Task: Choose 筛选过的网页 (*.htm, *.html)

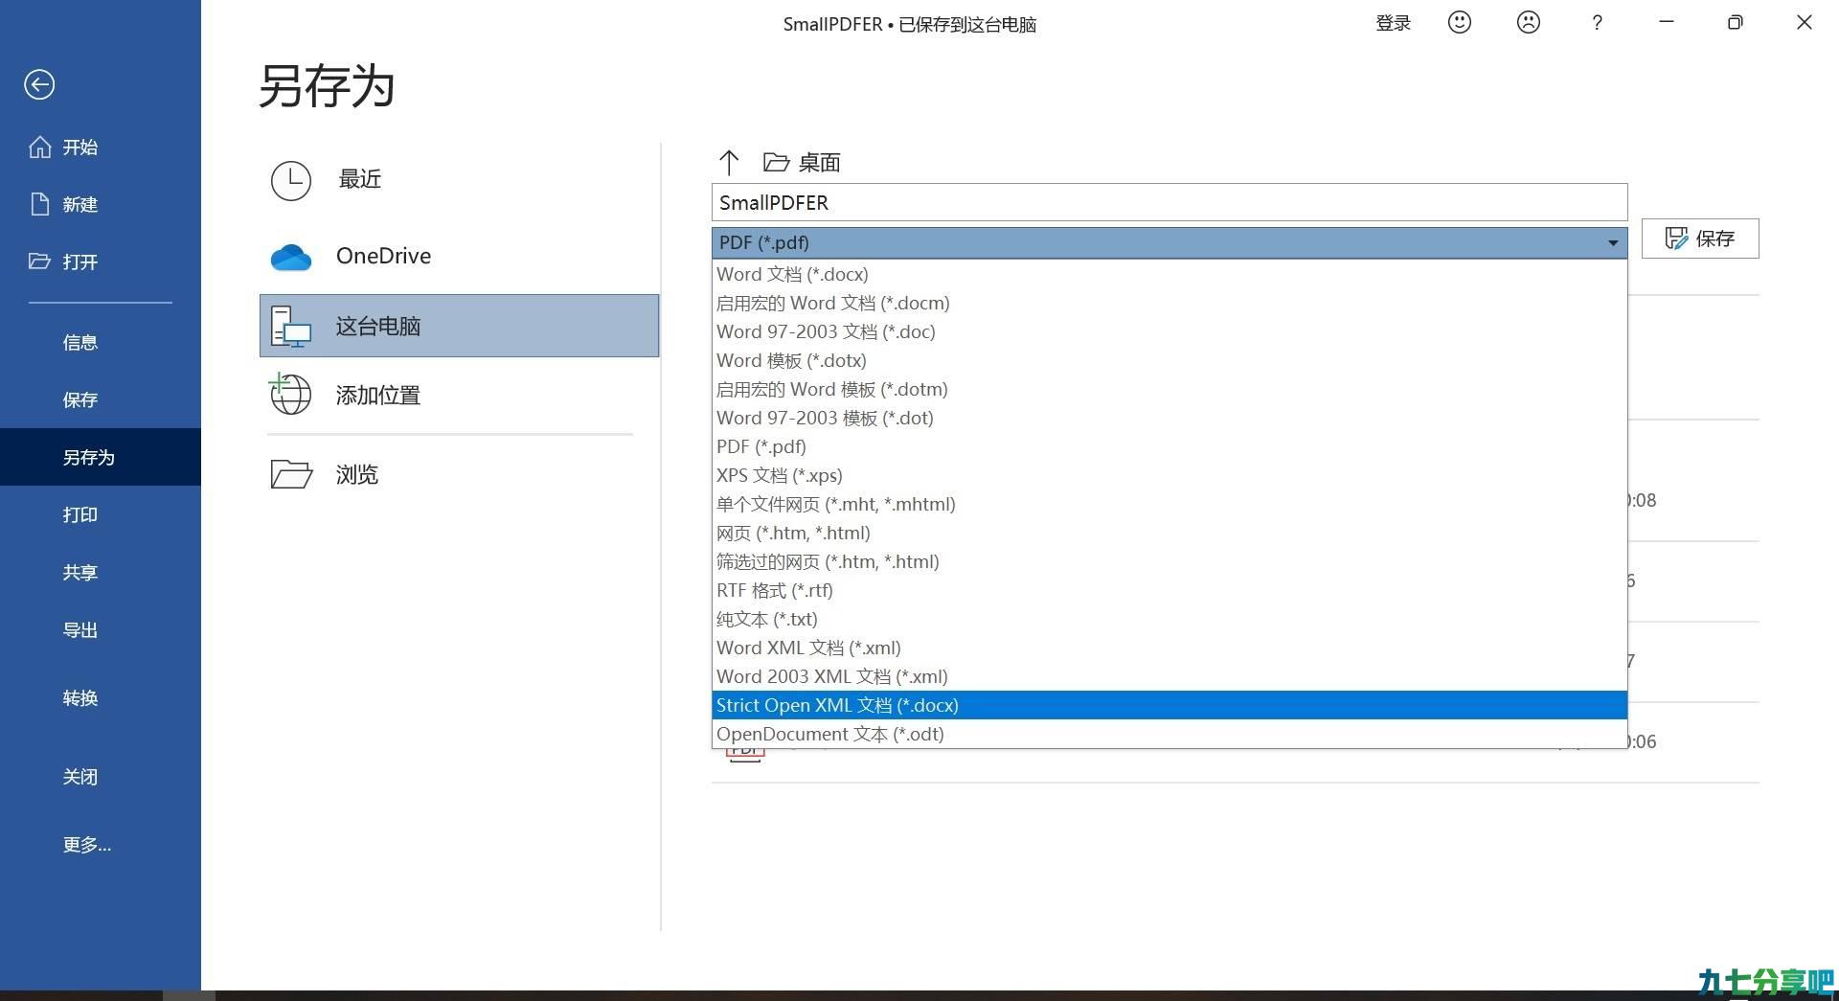Action: click(x=1169, y=561)
